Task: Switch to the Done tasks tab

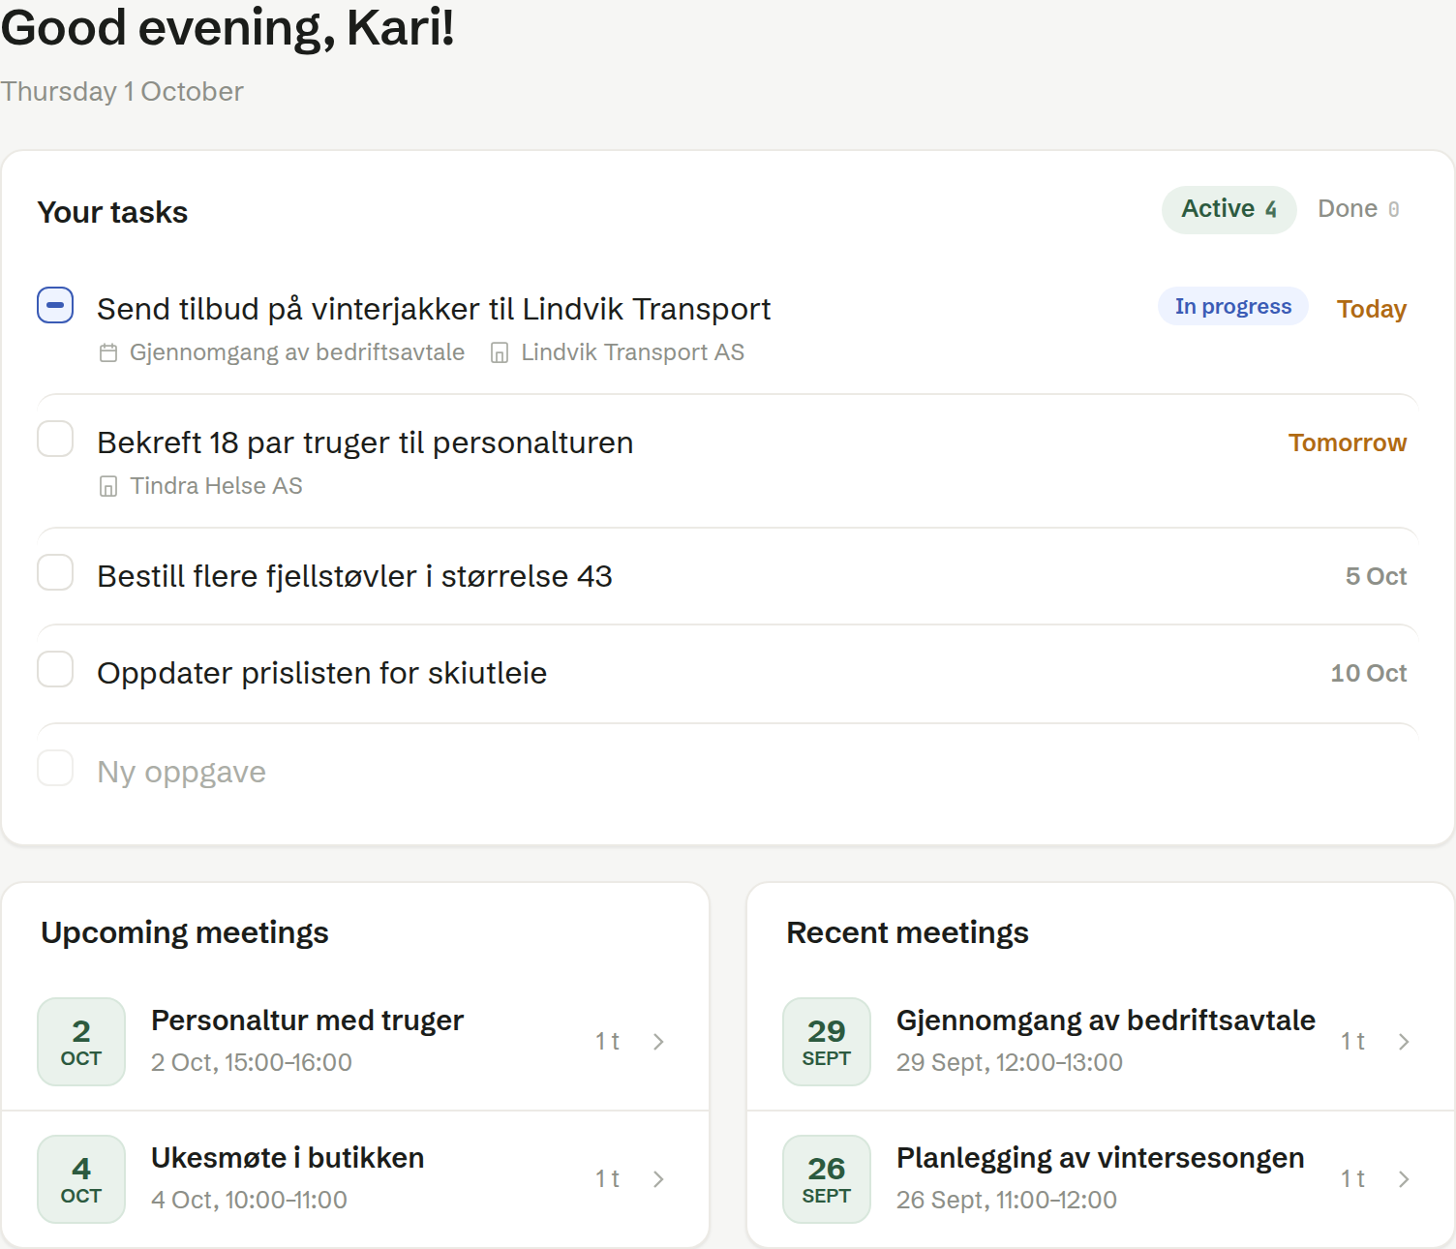Action: tap(1358, 209)
